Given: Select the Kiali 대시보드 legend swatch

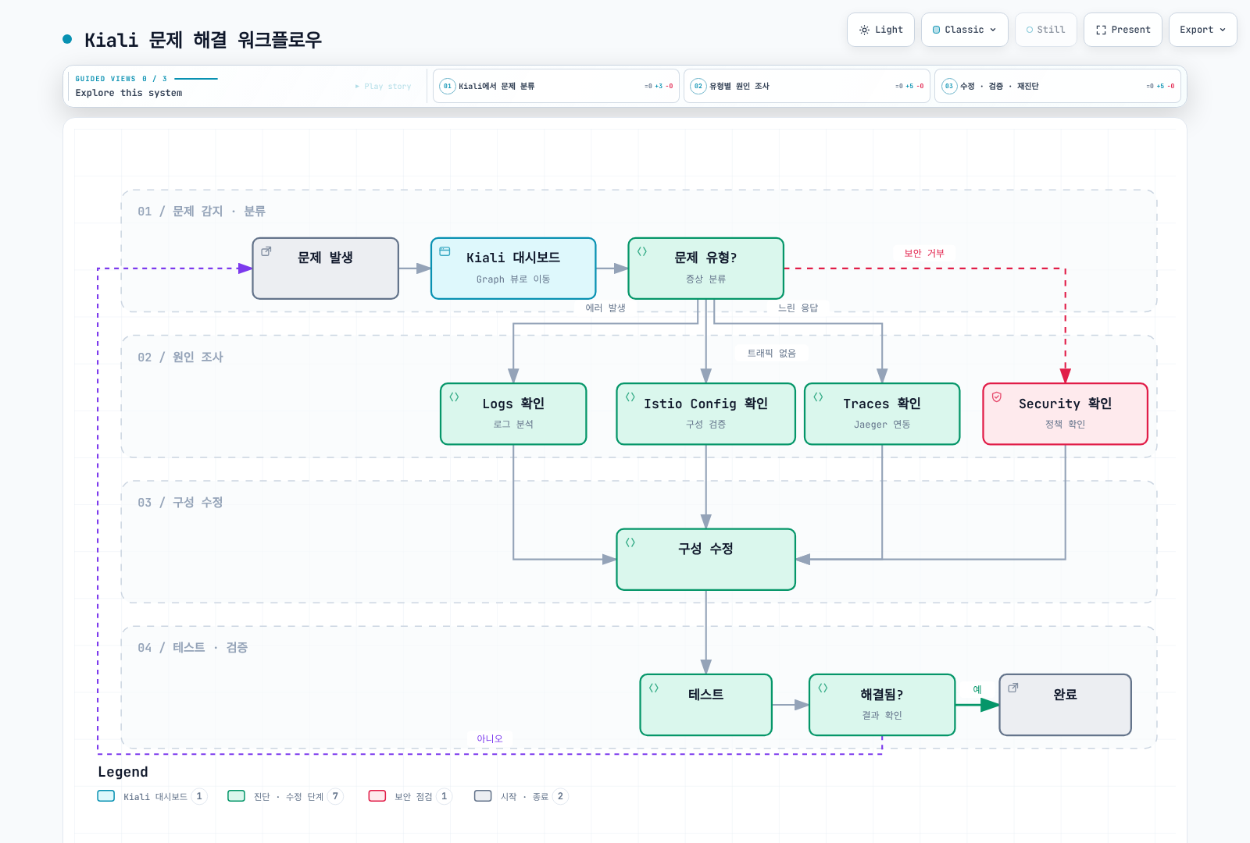Looking at the screenshot, I should (x=106, y=796).
